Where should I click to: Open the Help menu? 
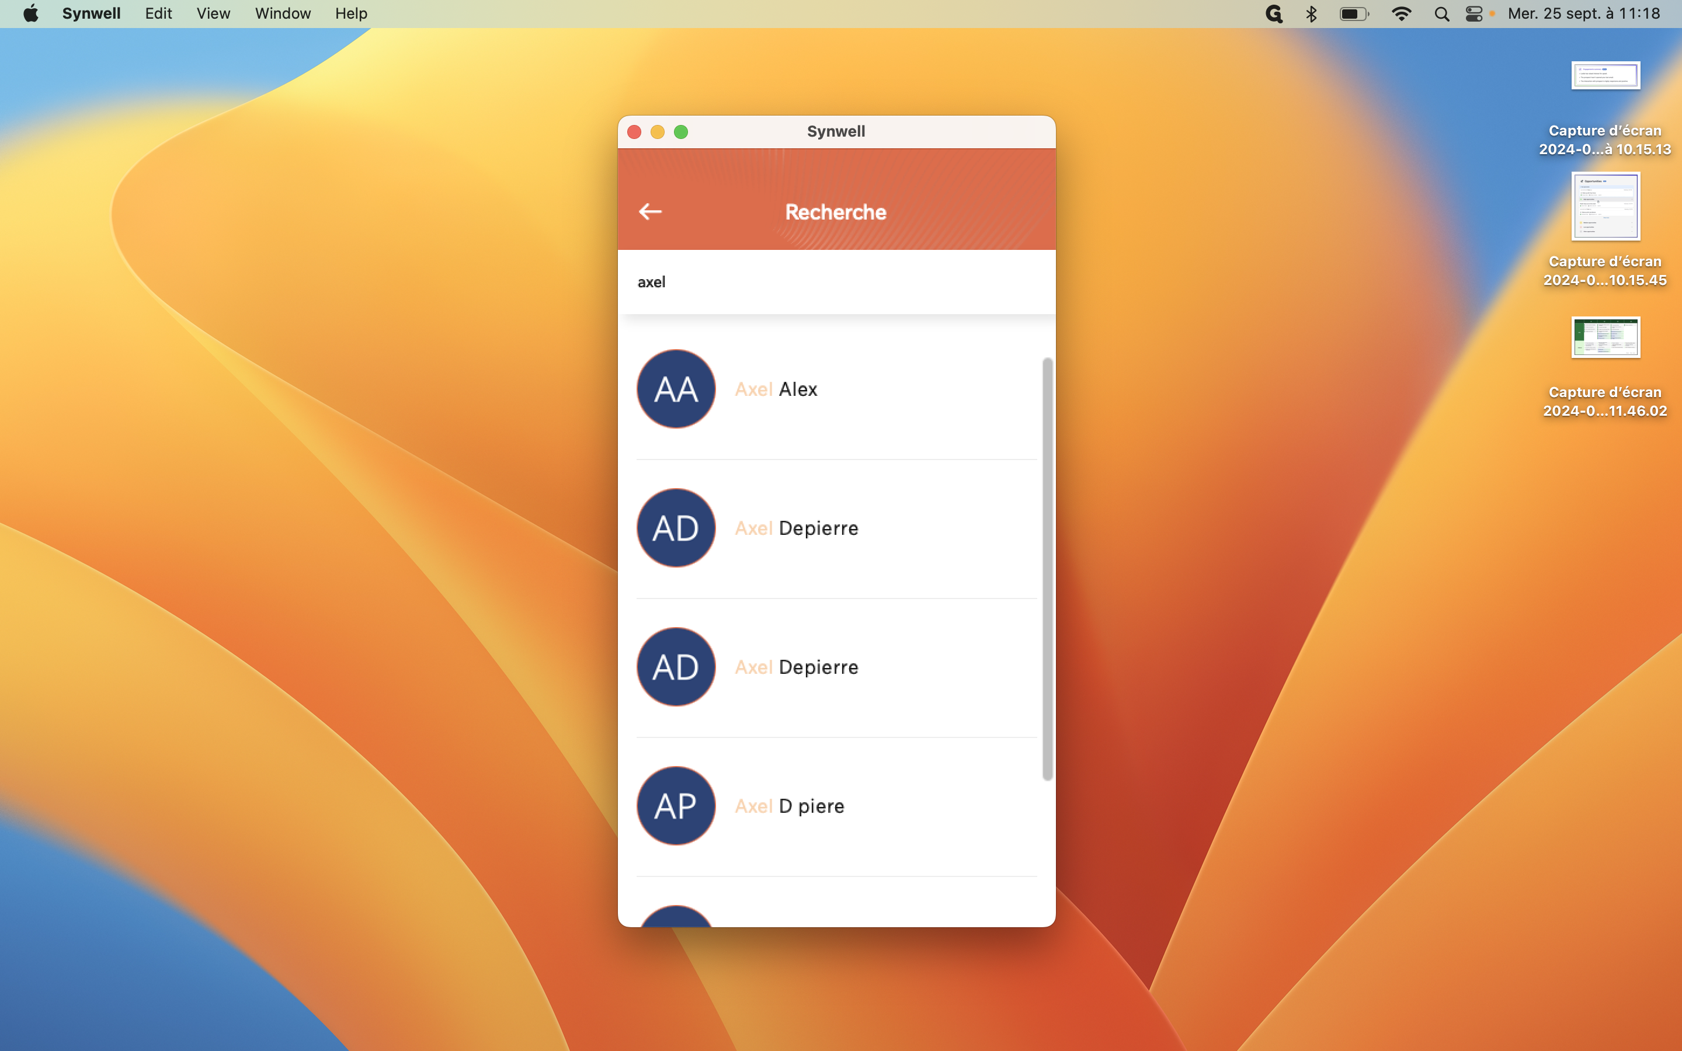(351, 13)
